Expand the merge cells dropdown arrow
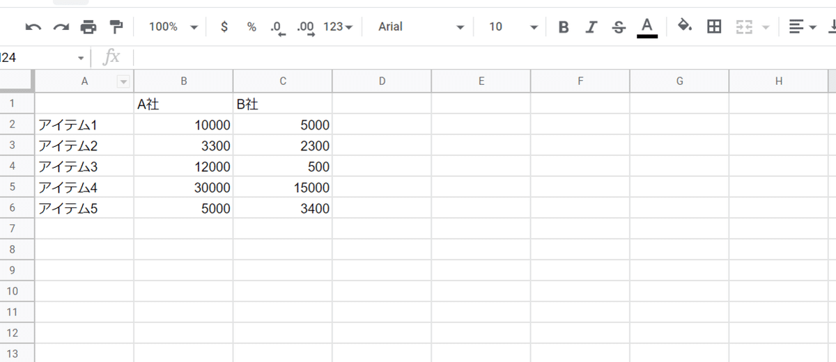Image resolution: width=836 pixels, height=362 pixels. (766, 27)
